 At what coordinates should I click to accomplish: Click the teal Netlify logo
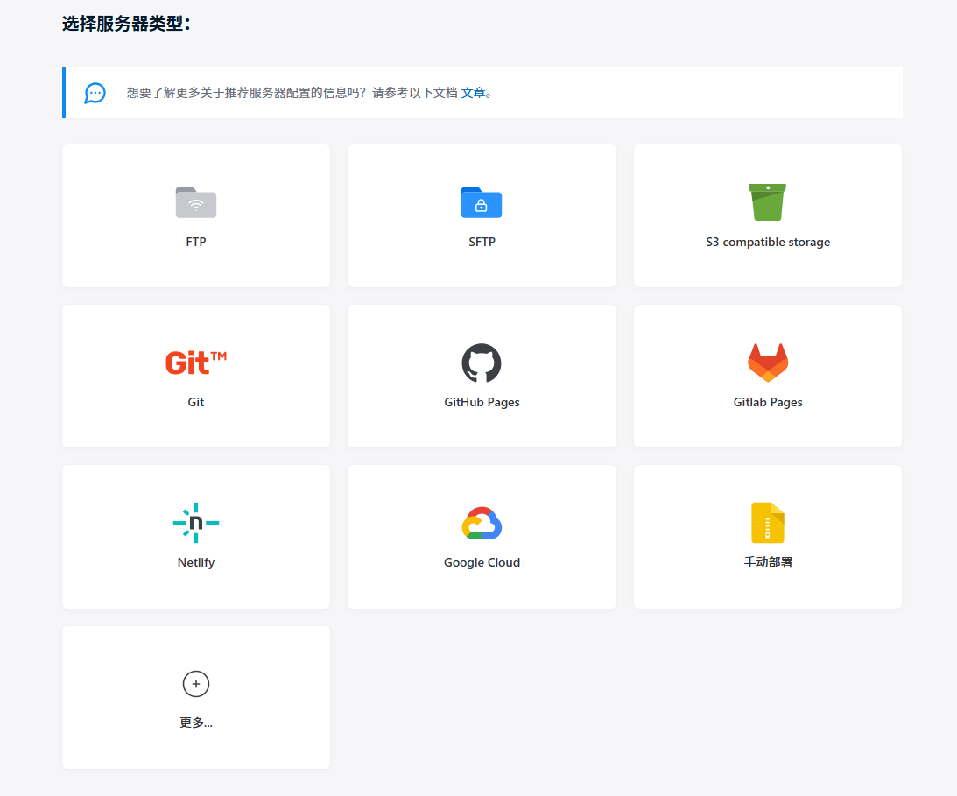[196, 523]
